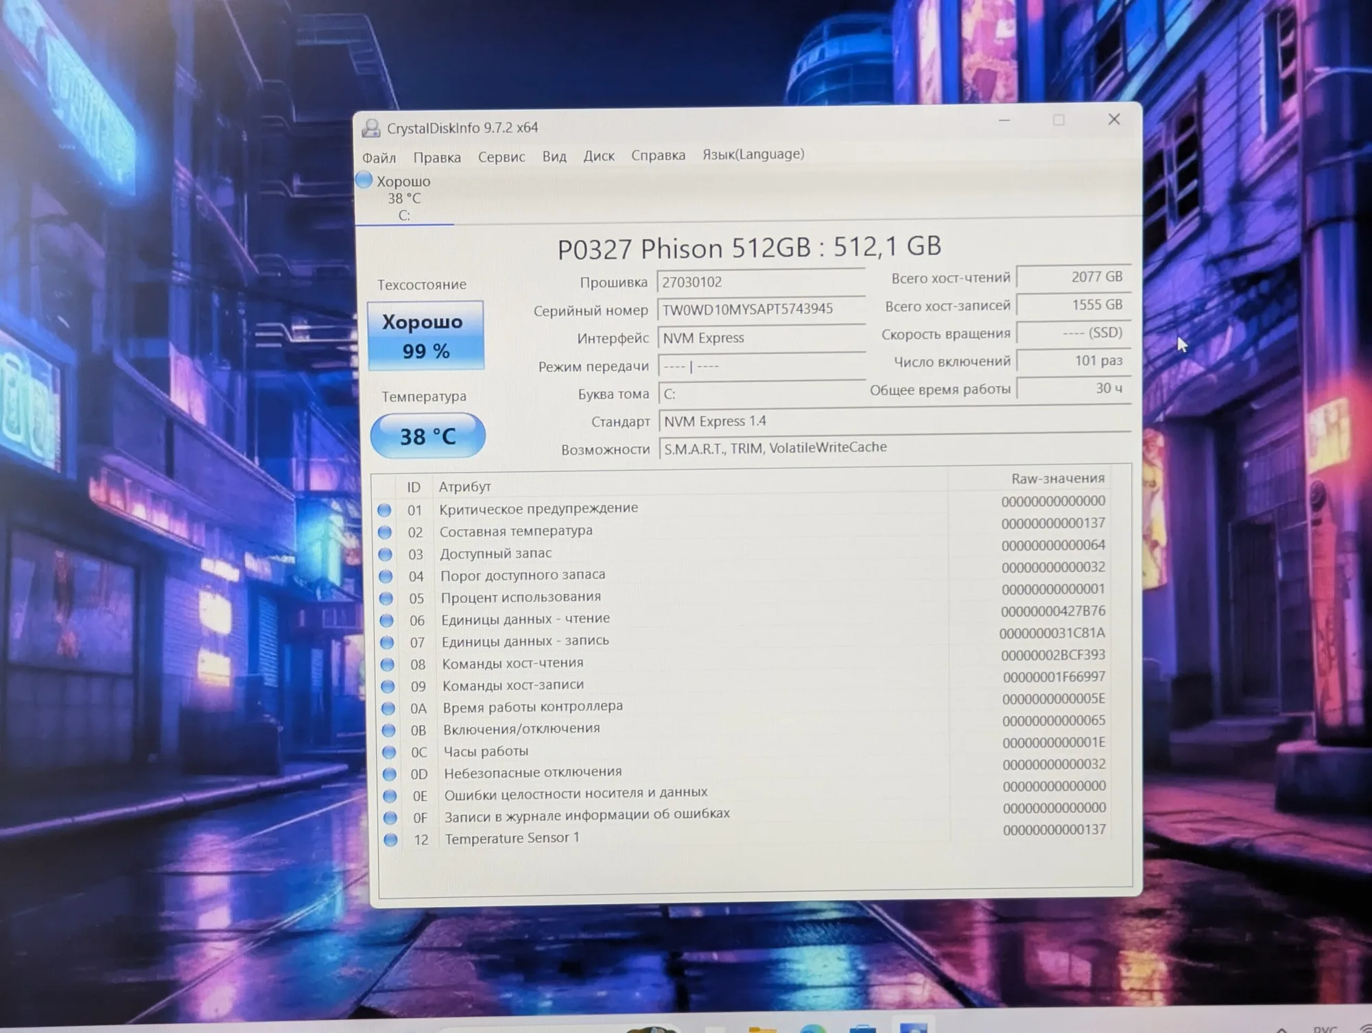Click the Стандарт field NVM Express 1.4
Image resolution: width=1372 pixels, height=1033 pixels.
pos(895,420)
